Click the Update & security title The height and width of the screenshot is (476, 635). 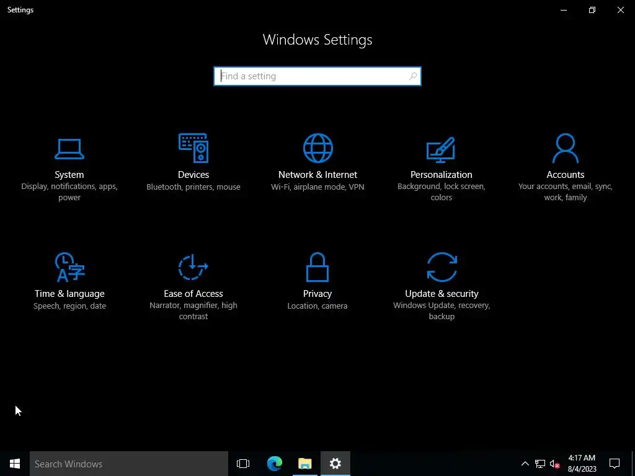tap(442, 293)
